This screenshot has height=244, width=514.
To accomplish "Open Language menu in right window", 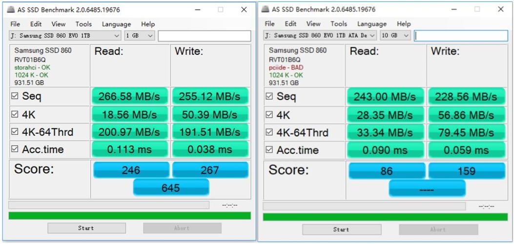I will [372, 24].
